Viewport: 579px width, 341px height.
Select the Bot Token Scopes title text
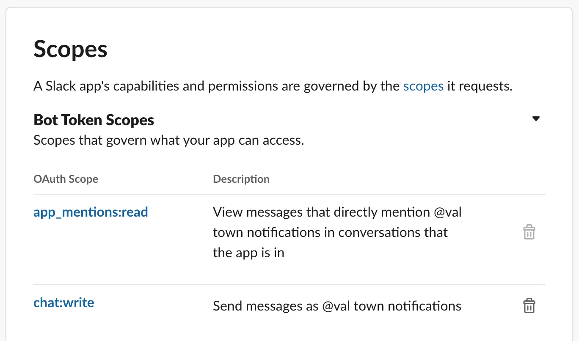click(x=94, y=120)
